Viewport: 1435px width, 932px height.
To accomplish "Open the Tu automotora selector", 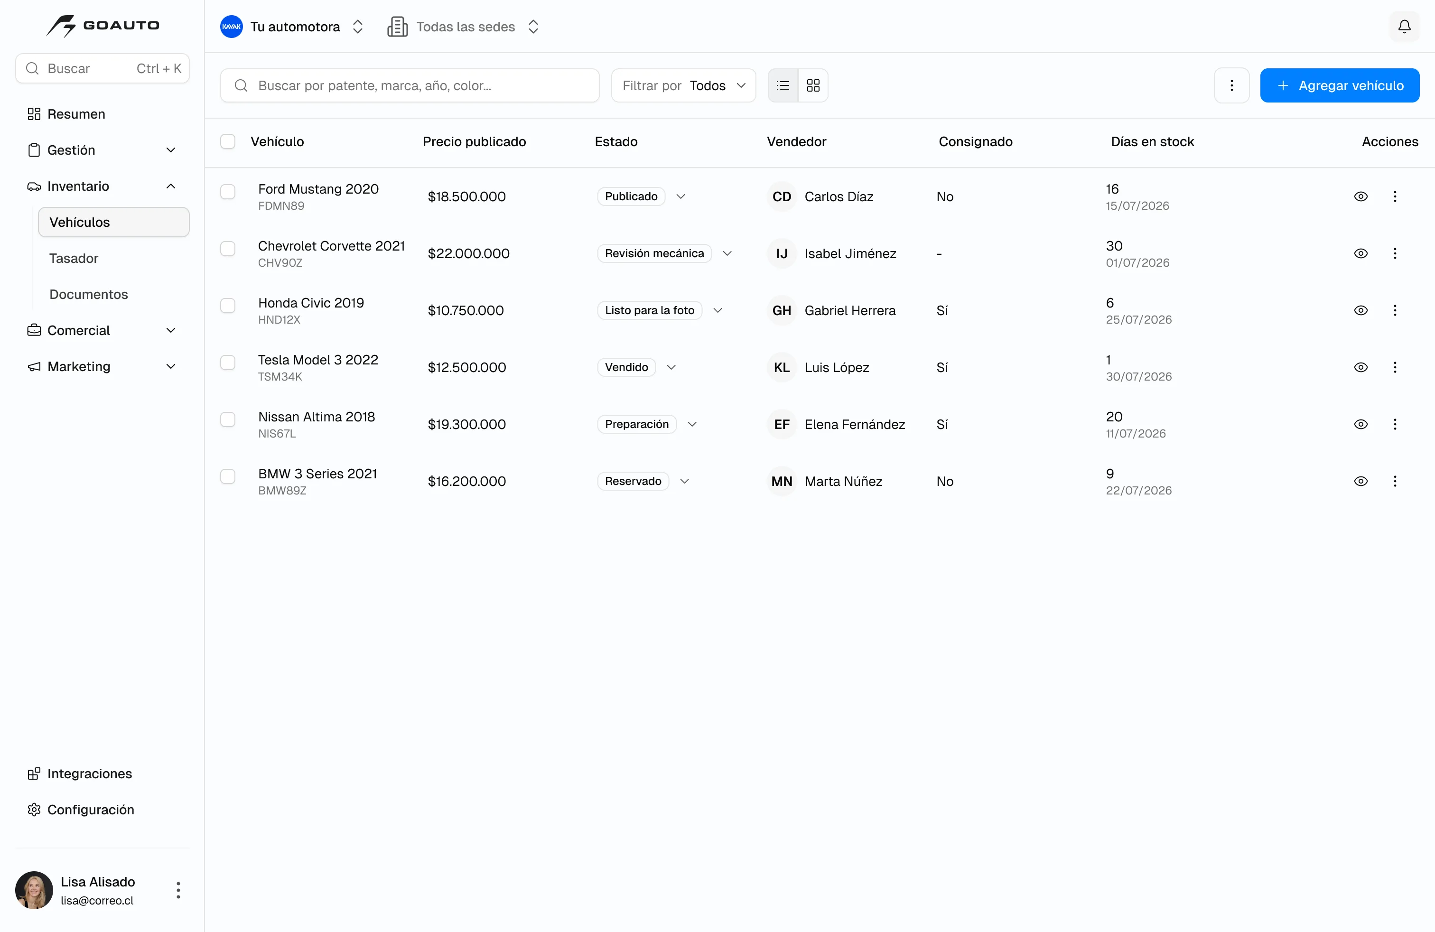I will 292,27.
